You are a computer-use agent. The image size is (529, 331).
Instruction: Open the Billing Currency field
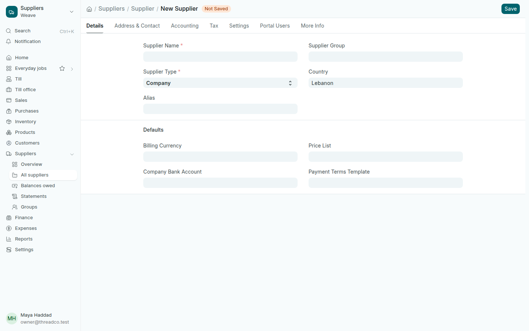[x=220, y=157]
